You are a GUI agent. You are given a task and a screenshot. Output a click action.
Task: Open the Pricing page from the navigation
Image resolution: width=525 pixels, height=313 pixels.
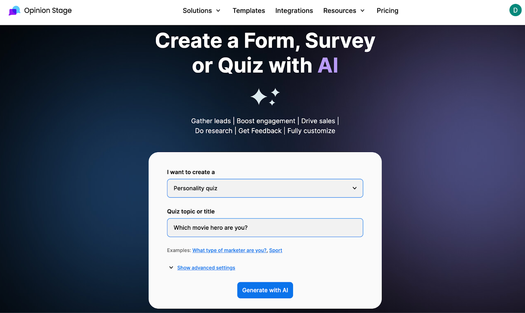coord(387,10)
